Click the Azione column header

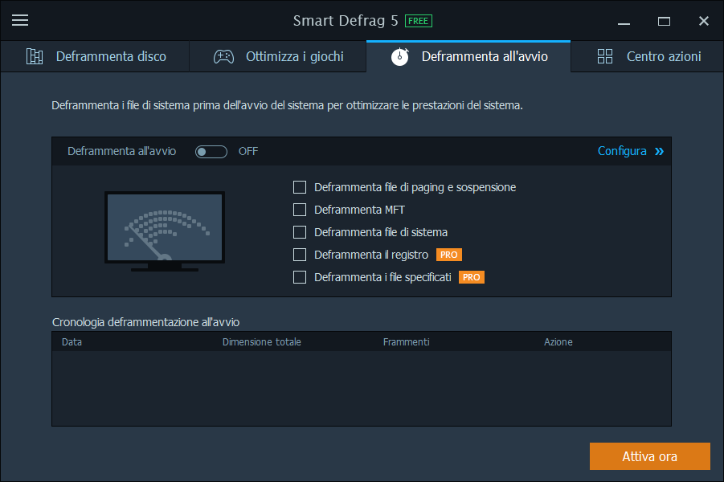point(558,342)
